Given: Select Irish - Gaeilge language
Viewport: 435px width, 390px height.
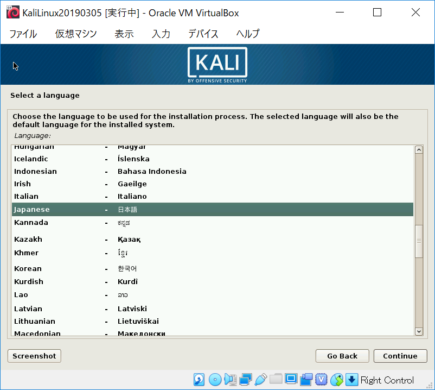Looking at the screenshot, I should pos(213,184).
